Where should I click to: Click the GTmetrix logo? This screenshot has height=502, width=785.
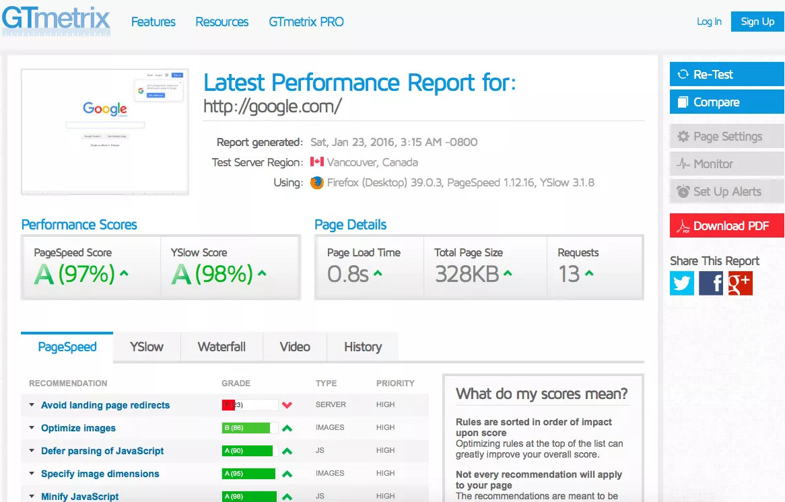click(56, 20)
